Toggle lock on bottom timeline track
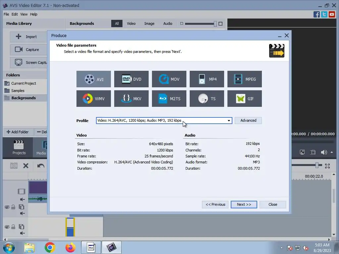The height and width of the screenshot is (254, 339). [x=13, y=227]
